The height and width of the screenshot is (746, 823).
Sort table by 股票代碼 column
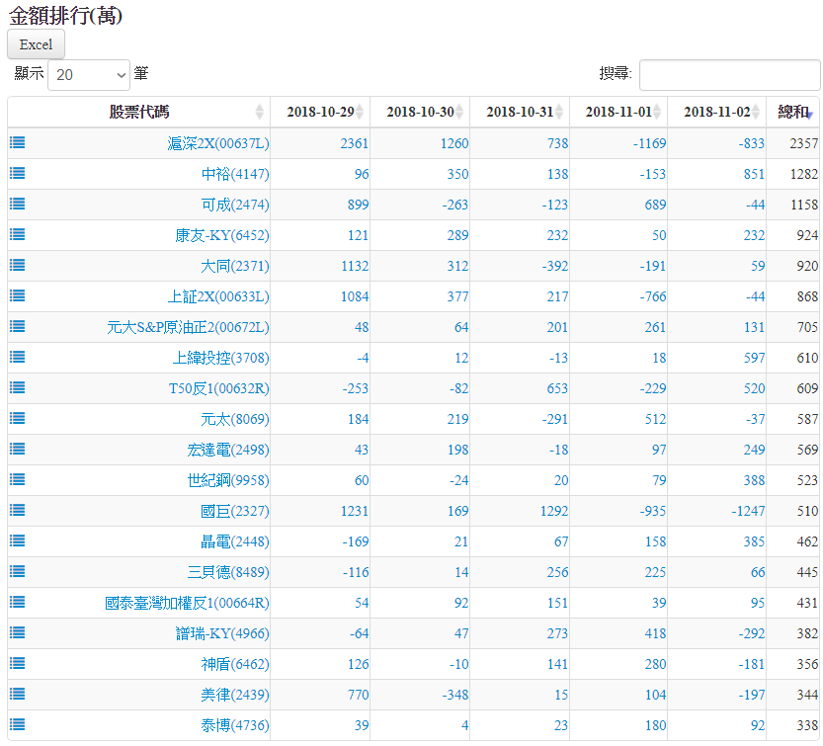(x=138, y=112)
